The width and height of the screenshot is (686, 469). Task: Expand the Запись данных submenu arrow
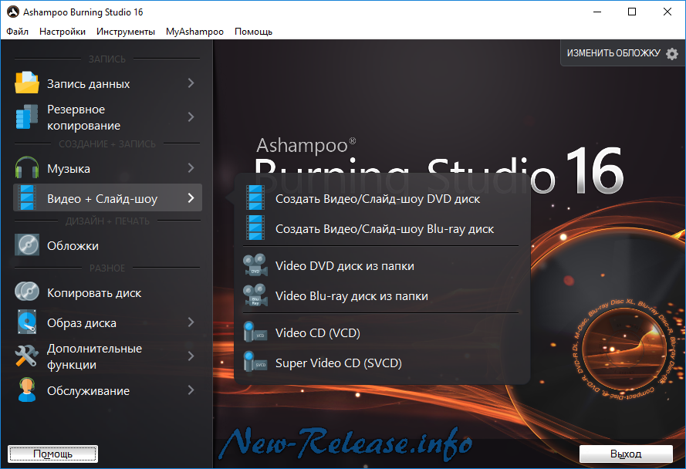[x=191, y=83]
